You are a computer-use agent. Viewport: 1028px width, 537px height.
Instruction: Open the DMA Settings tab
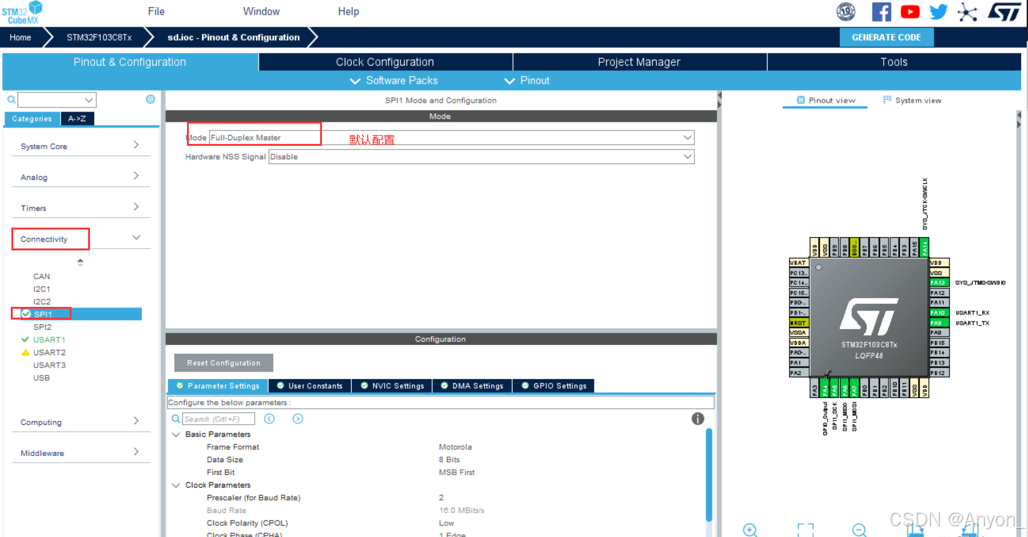[472, 385]
